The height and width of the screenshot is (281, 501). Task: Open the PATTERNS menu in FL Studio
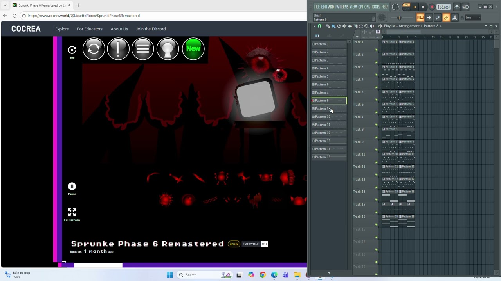342,7
